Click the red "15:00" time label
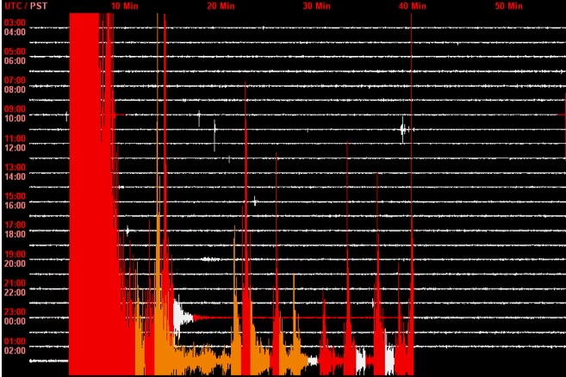566x377 pixels. click(x=15, y=196)
